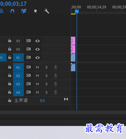Toggle A2 track targeting button

(18, 76)
